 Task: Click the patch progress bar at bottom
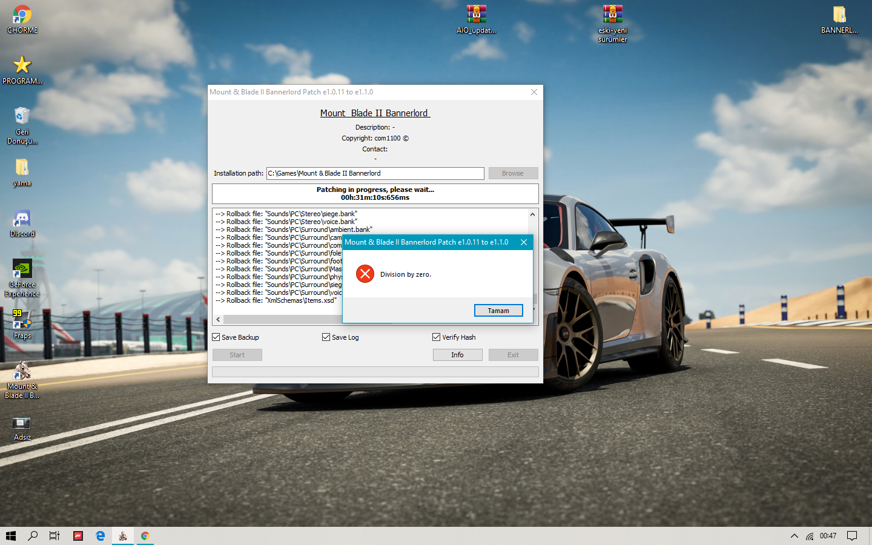click(375, 371)
